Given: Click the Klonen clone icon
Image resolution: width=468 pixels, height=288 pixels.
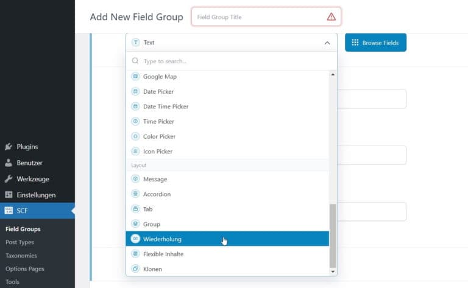Looking at the screenshot, I should (135, 269).
